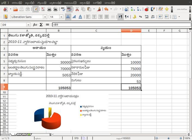Click the Sort Ascending icon
The image size is (192, 140).
click(x=133, y=9)
